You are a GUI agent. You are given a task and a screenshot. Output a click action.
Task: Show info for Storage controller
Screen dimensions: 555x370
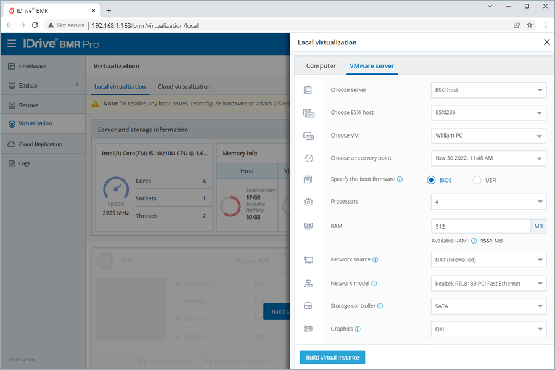(x=380, y=306)
